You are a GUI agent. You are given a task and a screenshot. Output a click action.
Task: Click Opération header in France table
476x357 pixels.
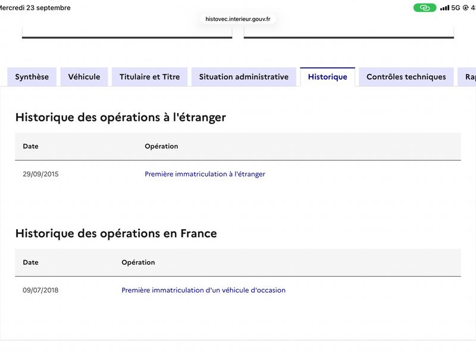point(138,262)
